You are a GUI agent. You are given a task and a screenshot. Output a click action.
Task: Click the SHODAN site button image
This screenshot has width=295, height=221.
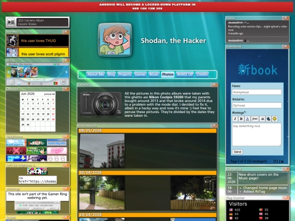tap(38, 171)
